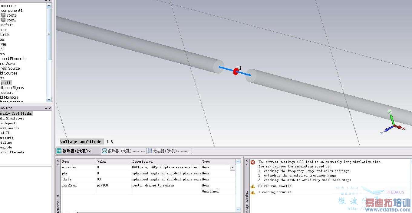
Task: Click the Parameter List scroll down arrow
Action: [238, 209]
